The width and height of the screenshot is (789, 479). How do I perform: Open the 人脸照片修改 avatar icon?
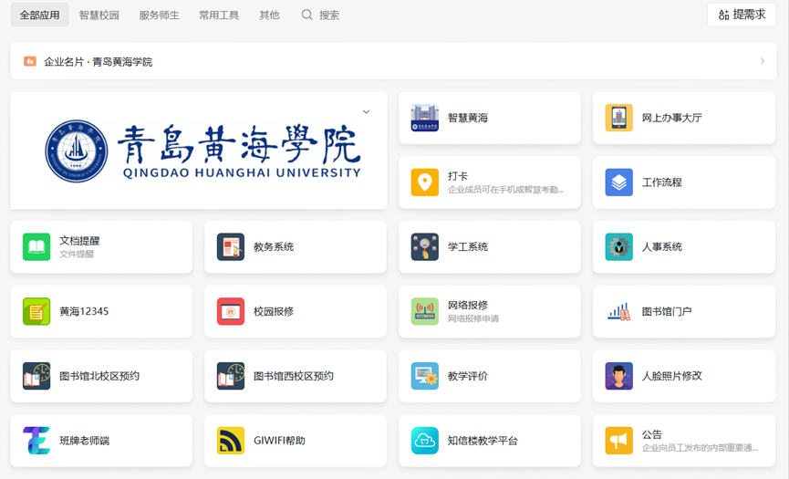point(619,376)
